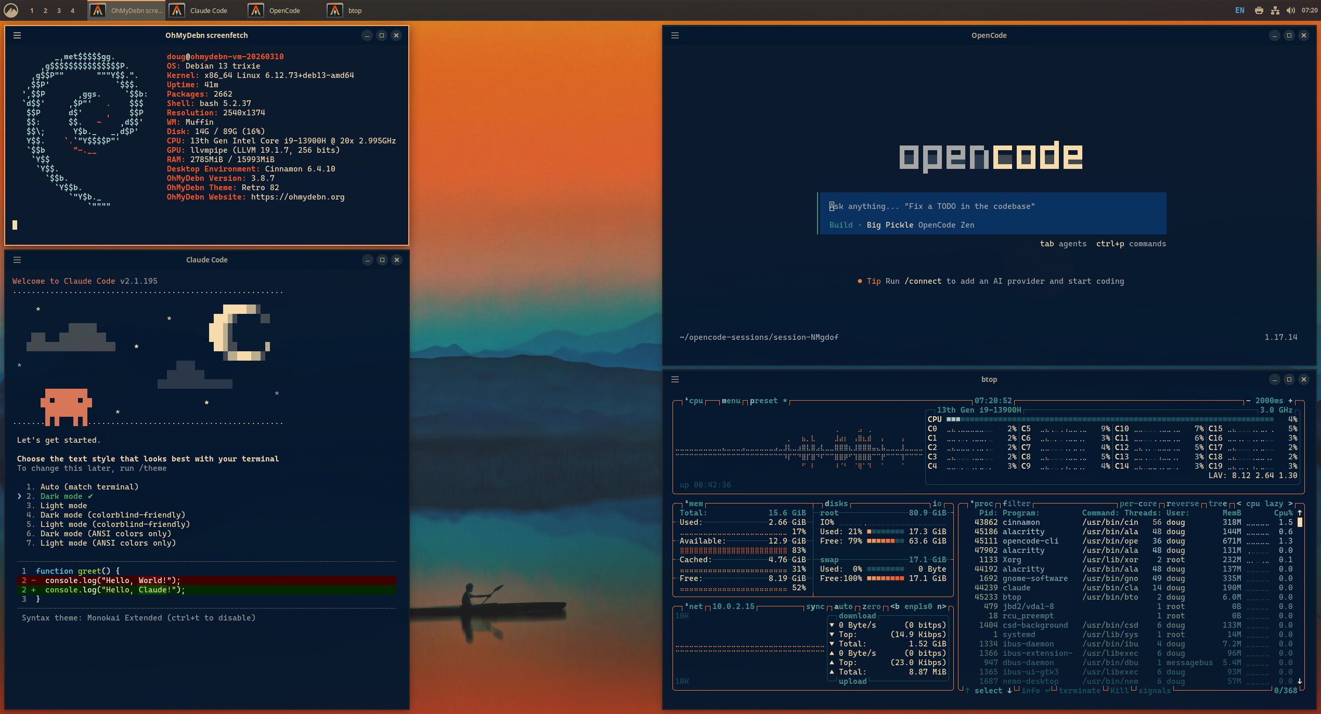Screen dimensions: 1321x714
Task: Cycle the btop preset
Action: pyautogui.click(x=768, y=401)
